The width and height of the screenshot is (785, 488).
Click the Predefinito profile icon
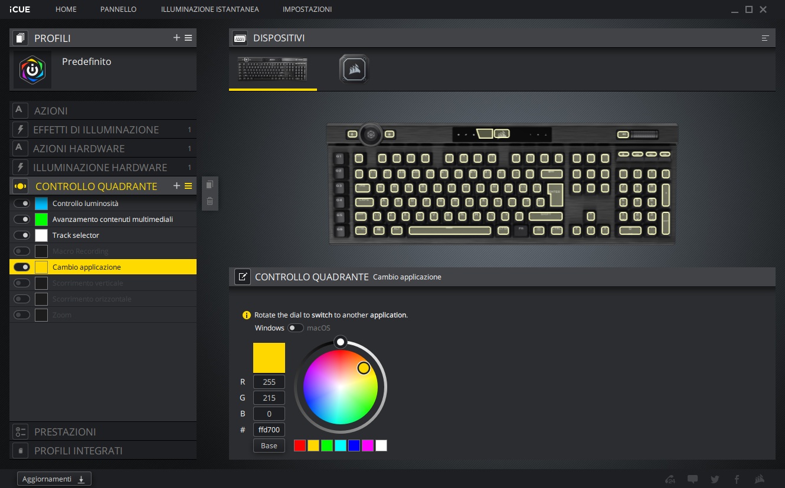pos(32,70)
